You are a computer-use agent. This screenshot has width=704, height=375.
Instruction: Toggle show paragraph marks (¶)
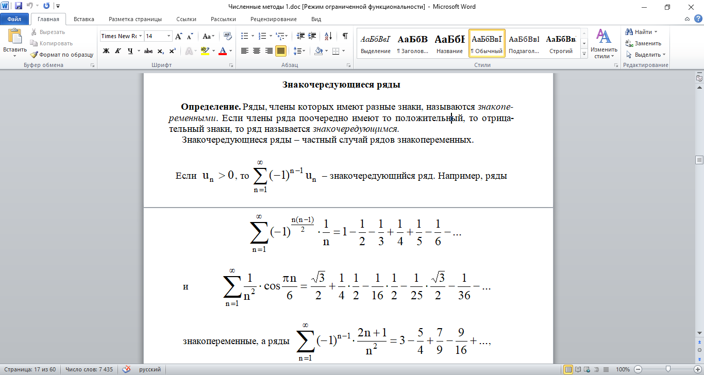click(345, 36)
